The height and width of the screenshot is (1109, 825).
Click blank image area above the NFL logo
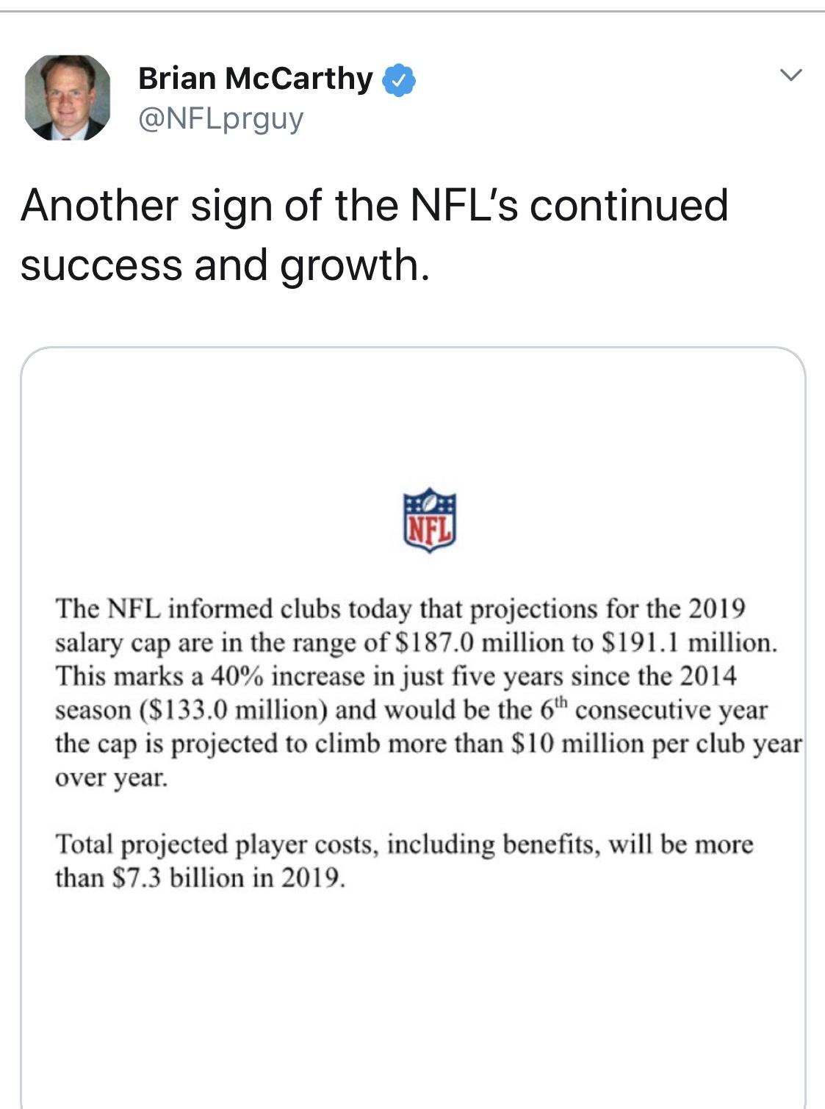(413, 419)
